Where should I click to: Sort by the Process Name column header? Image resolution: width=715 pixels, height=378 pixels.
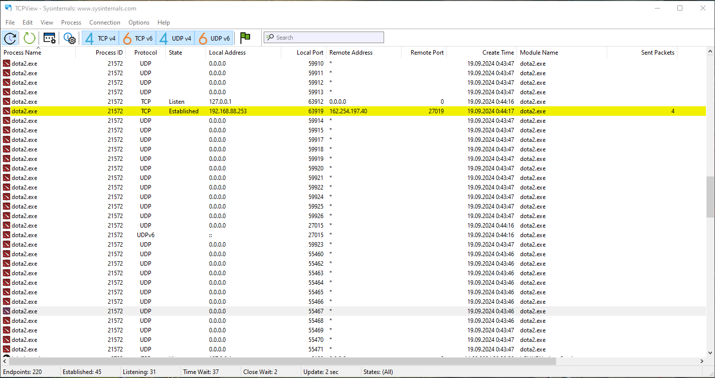[23, 53]
